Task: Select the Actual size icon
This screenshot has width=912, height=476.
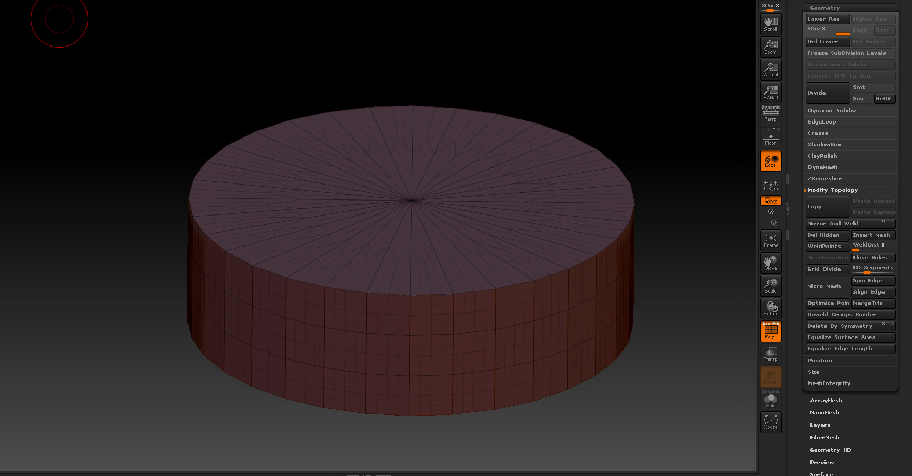Action: (771, 69)
